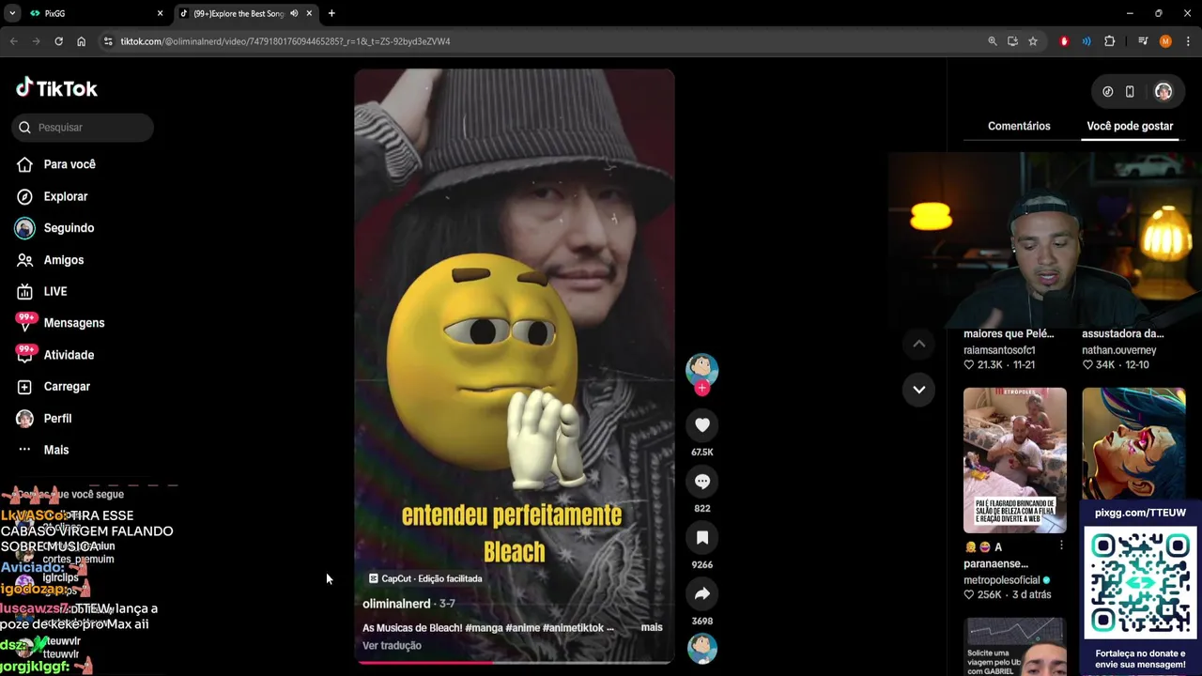Follow creator with the red plus badge
This screenshot has width=1202, height=676.
pyautogui.click(x=701, y=388)
